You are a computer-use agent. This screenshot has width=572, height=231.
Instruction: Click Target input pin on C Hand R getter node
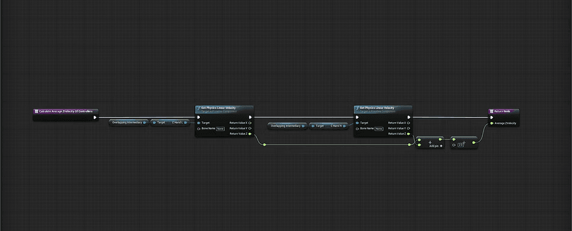(x=313, y=126)
